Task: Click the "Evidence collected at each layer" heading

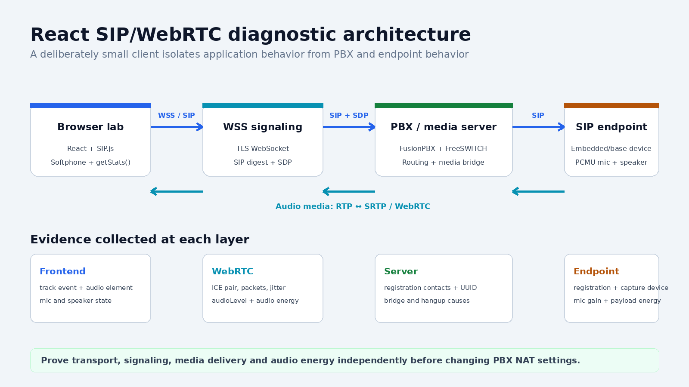Action: tap(140, 239)
